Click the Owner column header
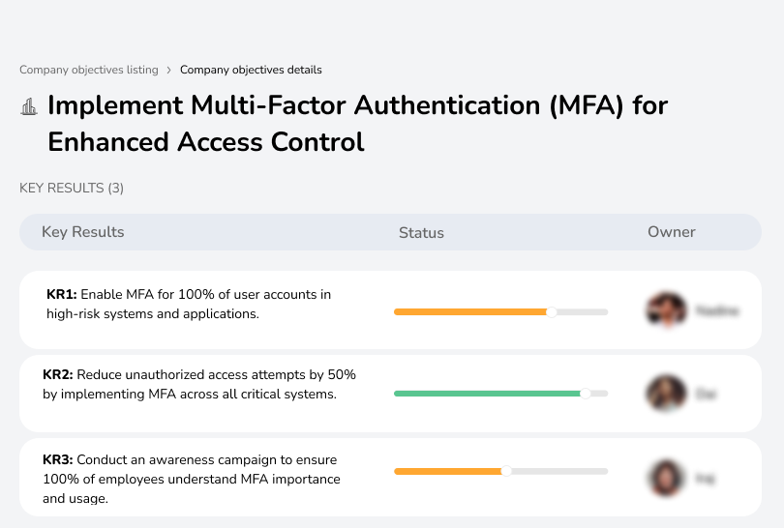 672,232
